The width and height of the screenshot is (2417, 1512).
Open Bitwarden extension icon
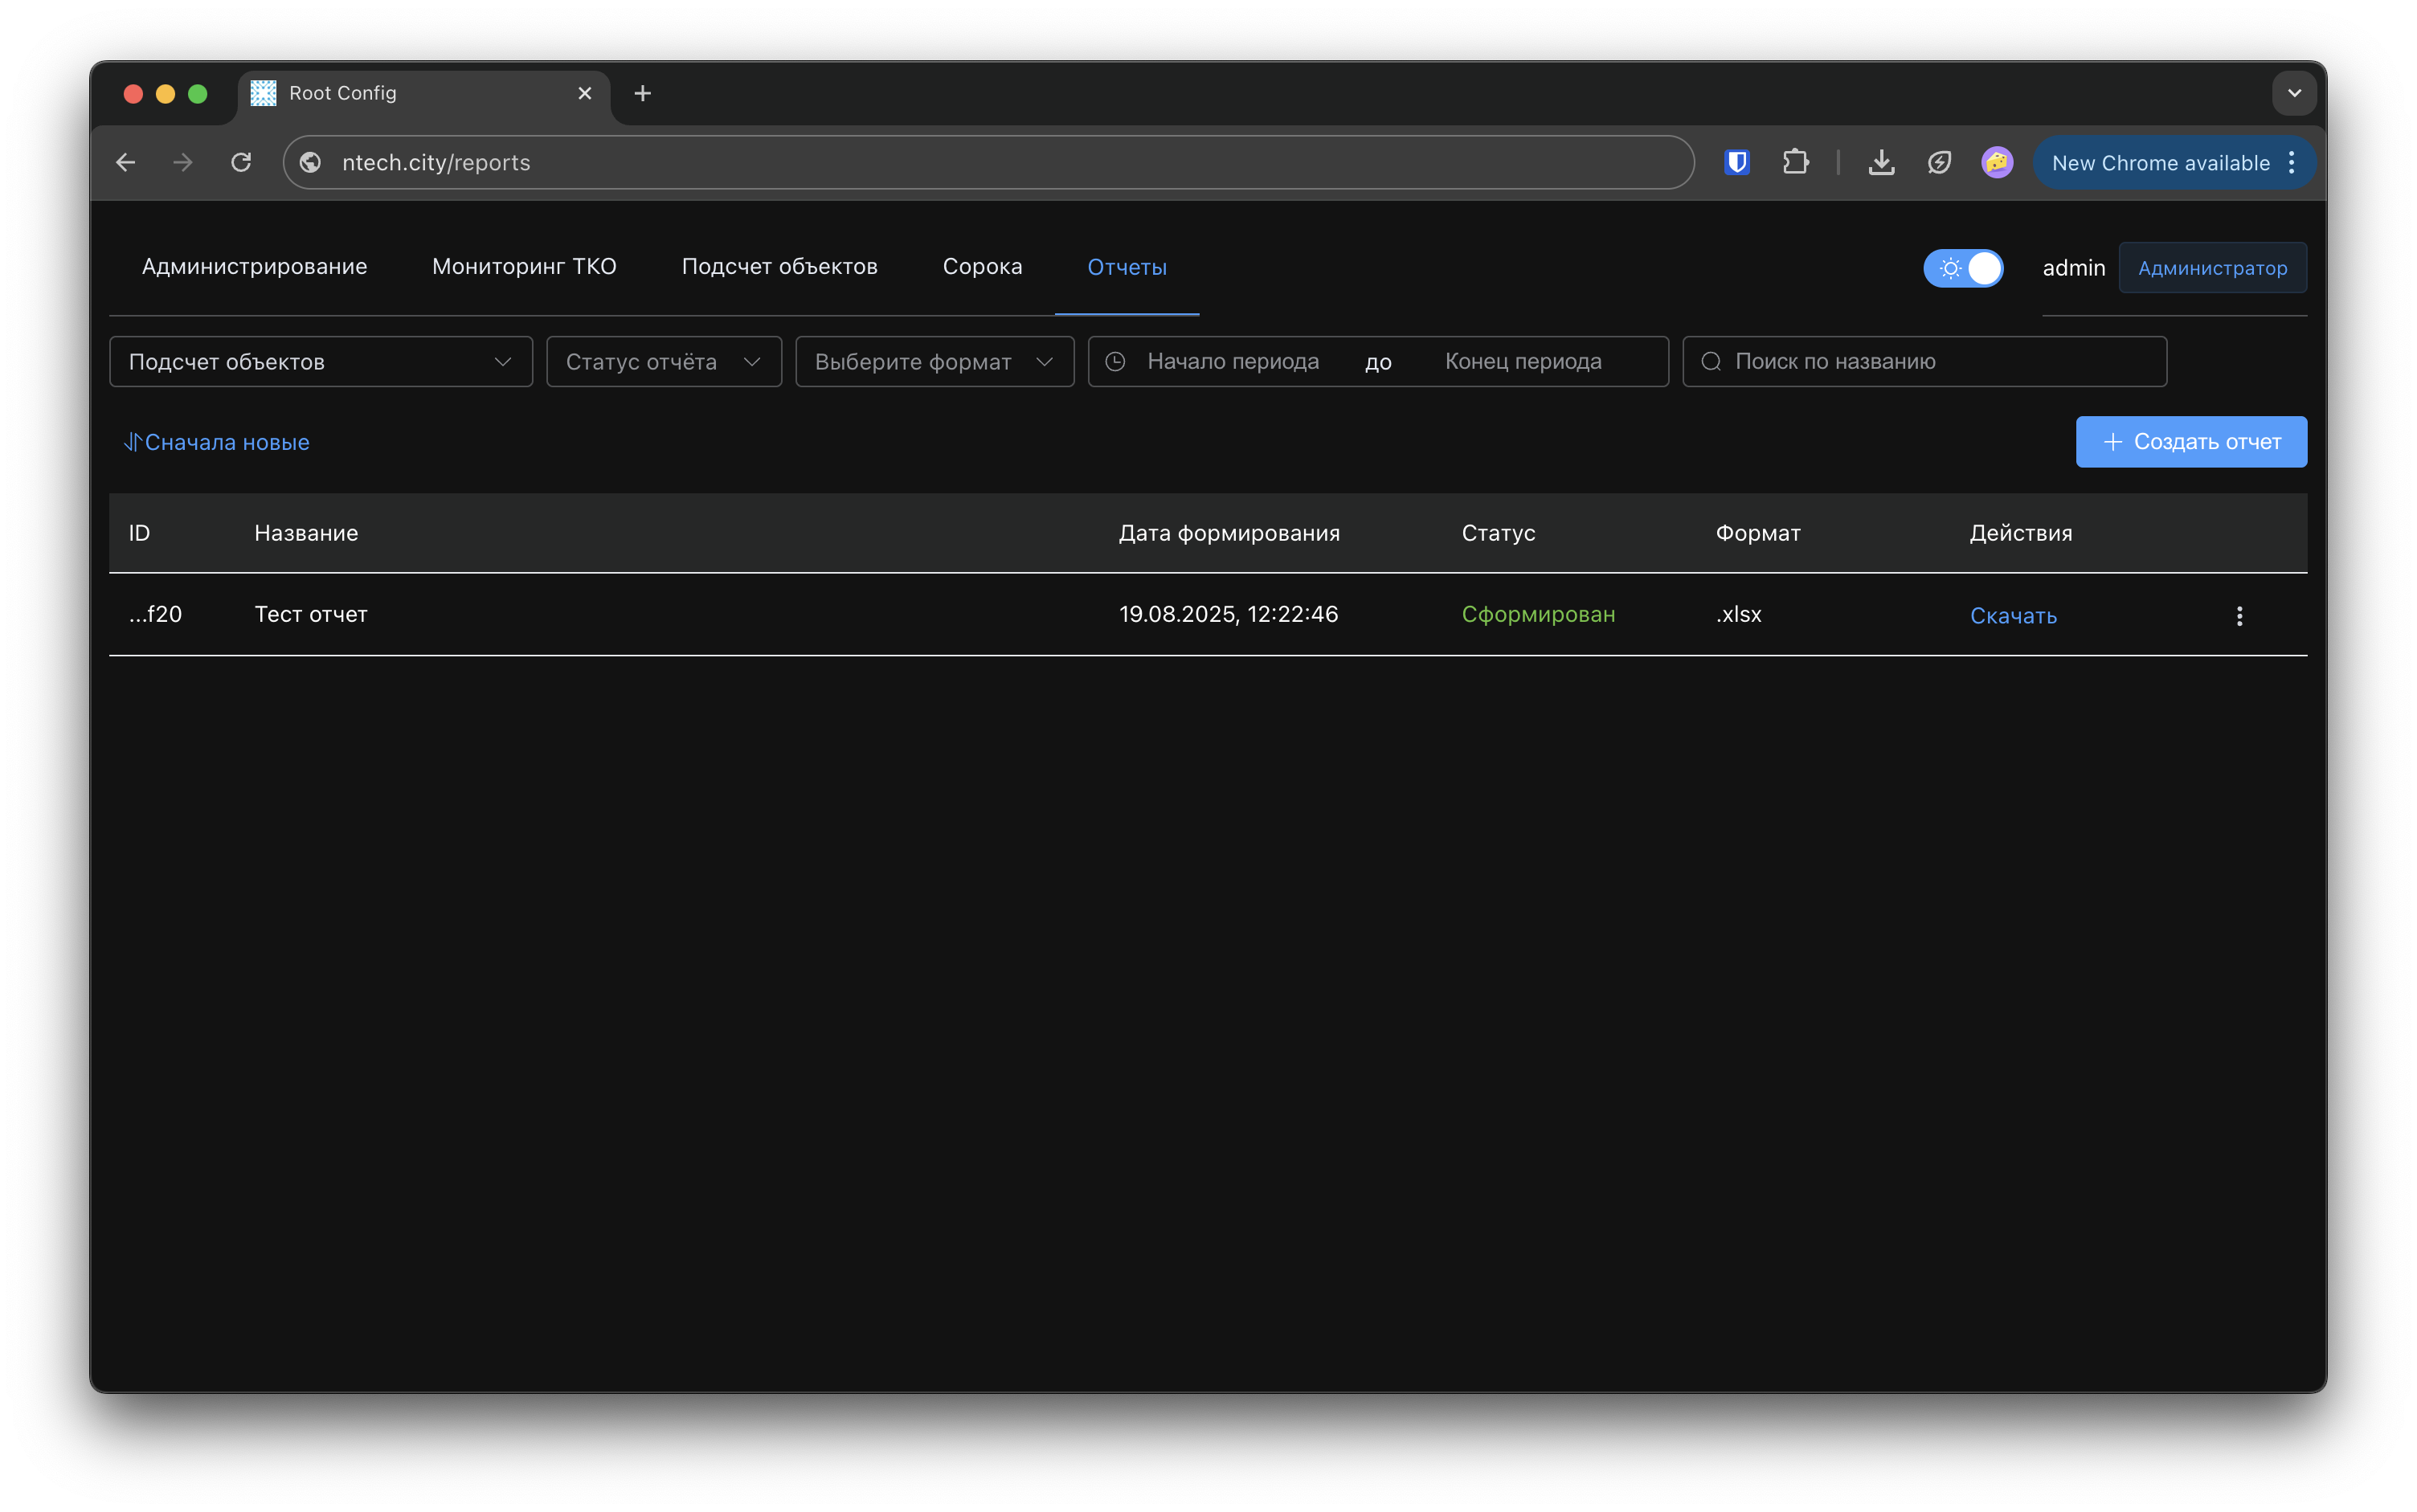1737,162
